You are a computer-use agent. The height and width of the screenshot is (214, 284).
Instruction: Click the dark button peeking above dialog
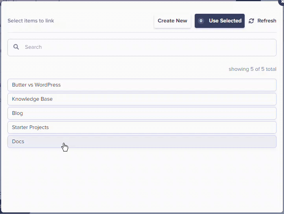[x=248, y=0]
